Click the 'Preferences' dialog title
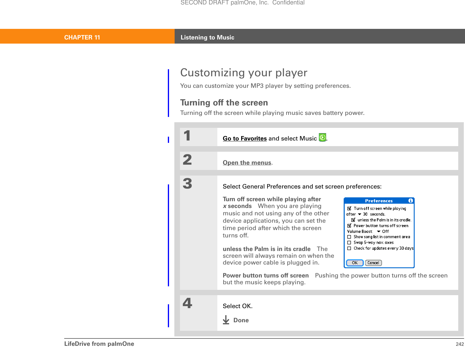The image size is (465, 347). click(x=379, y=201)
